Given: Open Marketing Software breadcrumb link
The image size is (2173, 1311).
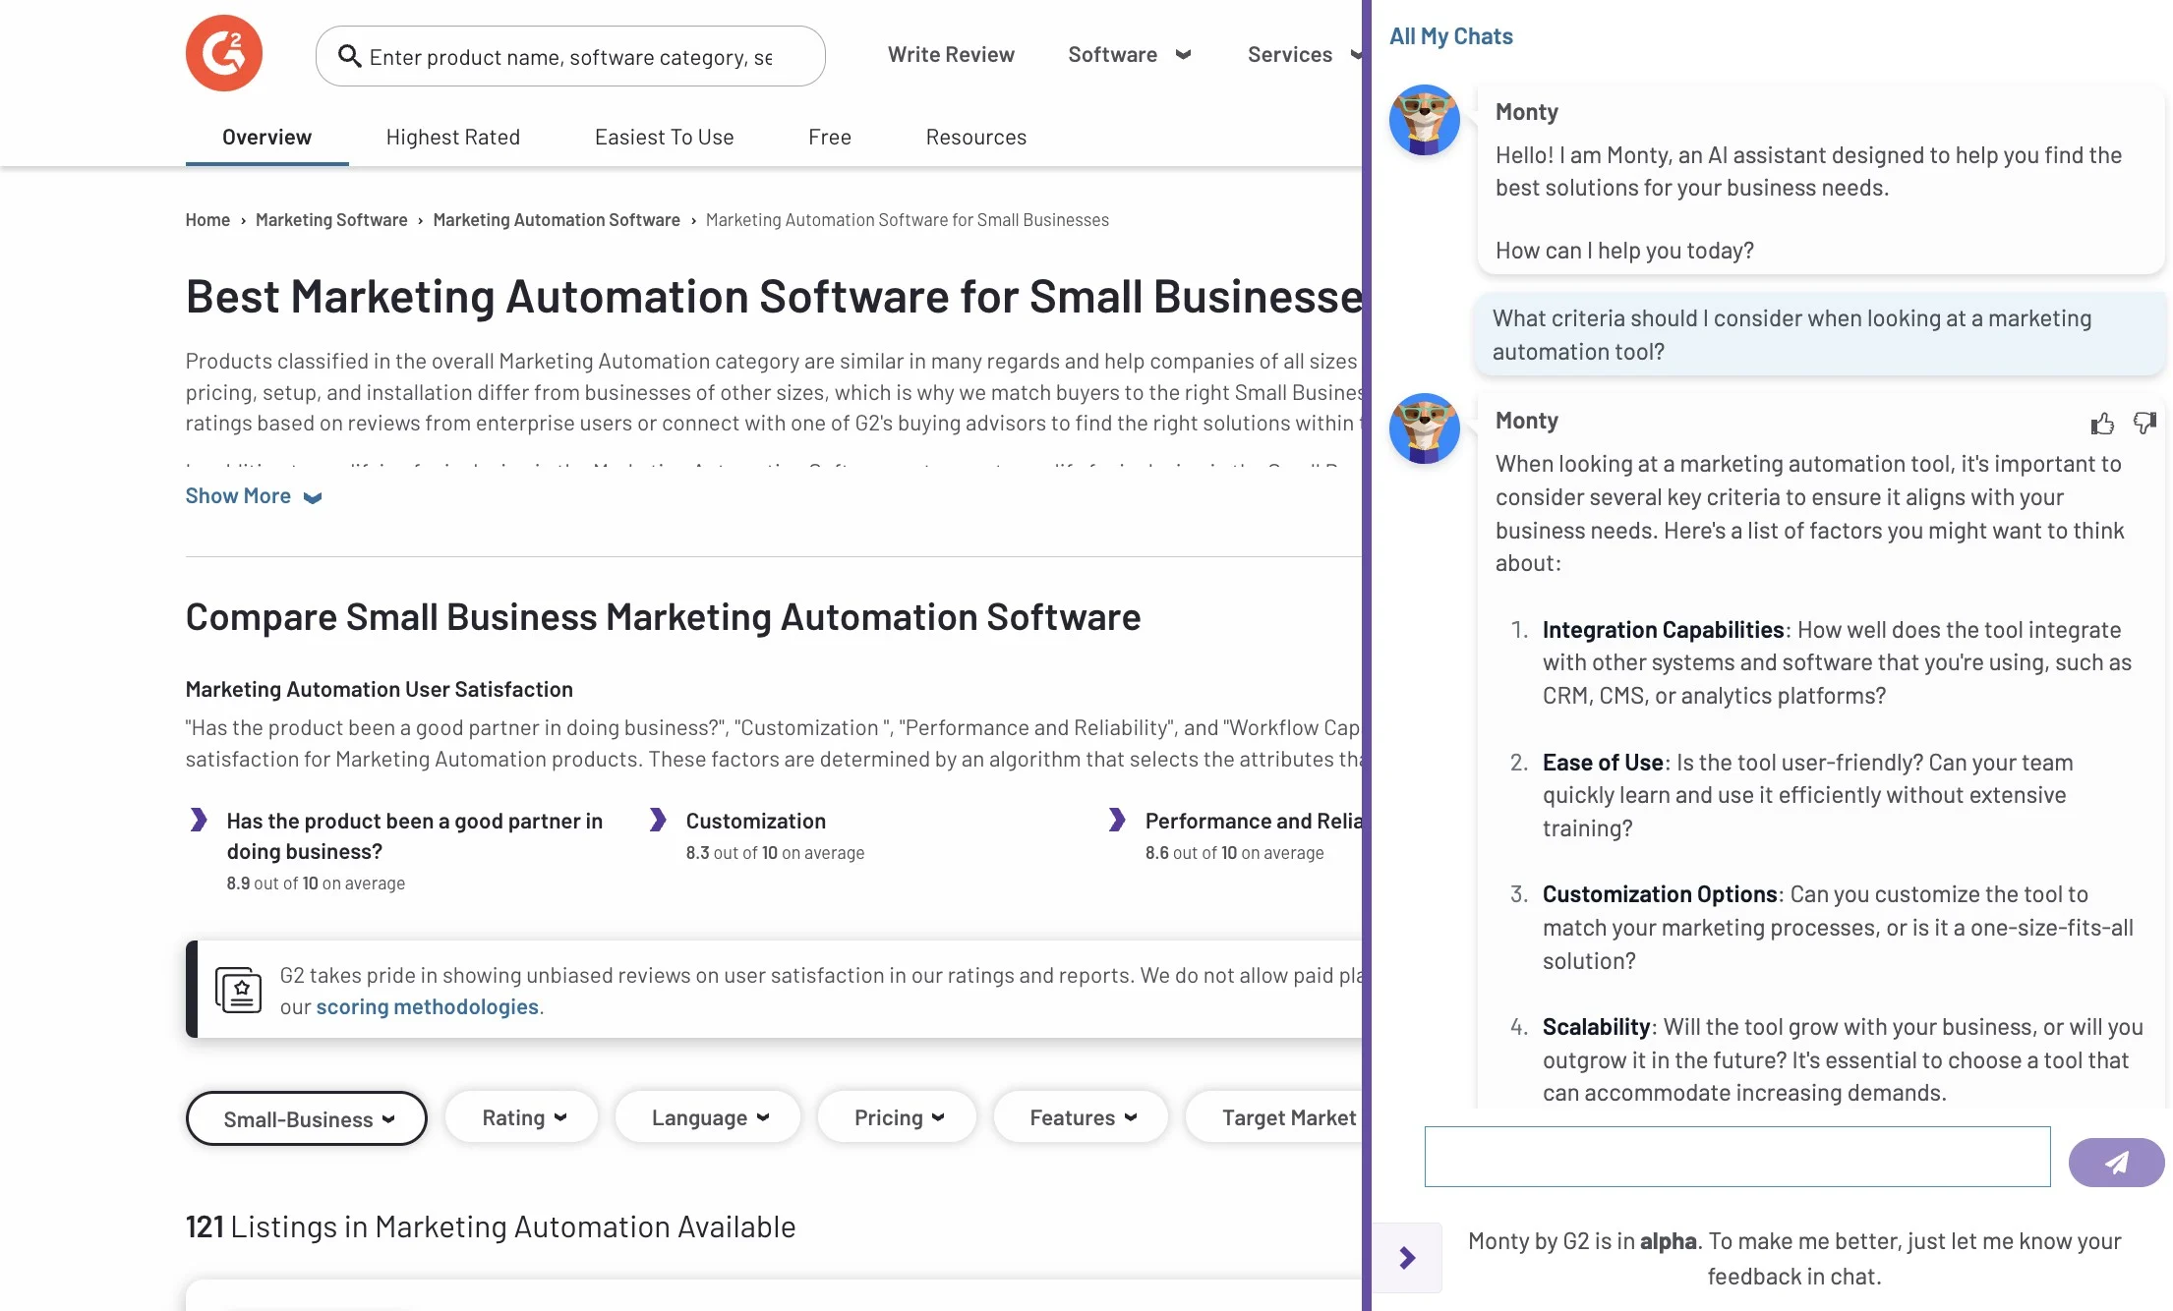Looking at the screenshot, I should coord(331,219).
